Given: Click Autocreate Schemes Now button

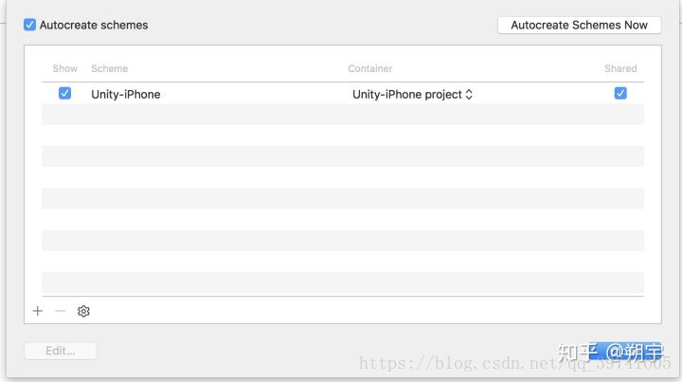Looking at the screenshot, I should coord(580,26).
